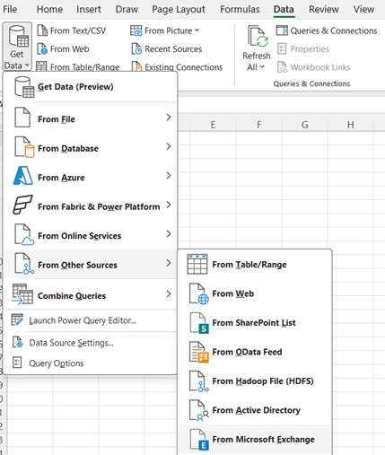This screenshot has width=385, height=455.
Task: Click the submenu From Table/Range grid icon
Action: [197, 264]
